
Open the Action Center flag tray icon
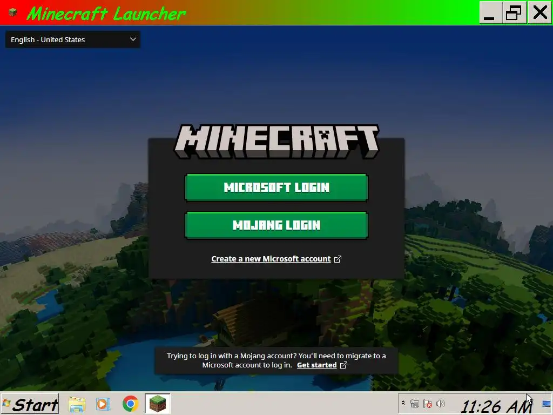click(x=428, y=404)
